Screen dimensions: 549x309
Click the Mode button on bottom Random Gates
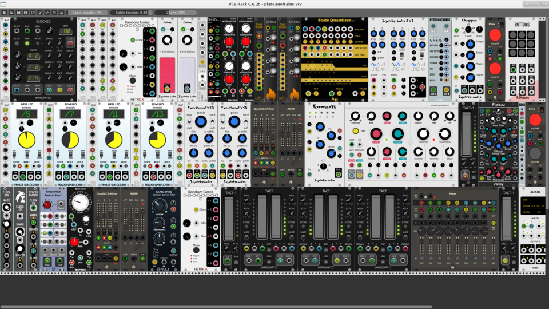click(196, 250)
